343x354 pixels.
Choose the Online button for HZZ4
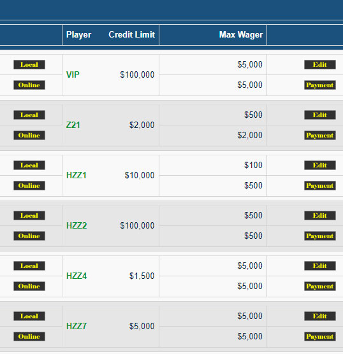click(29, 286)
